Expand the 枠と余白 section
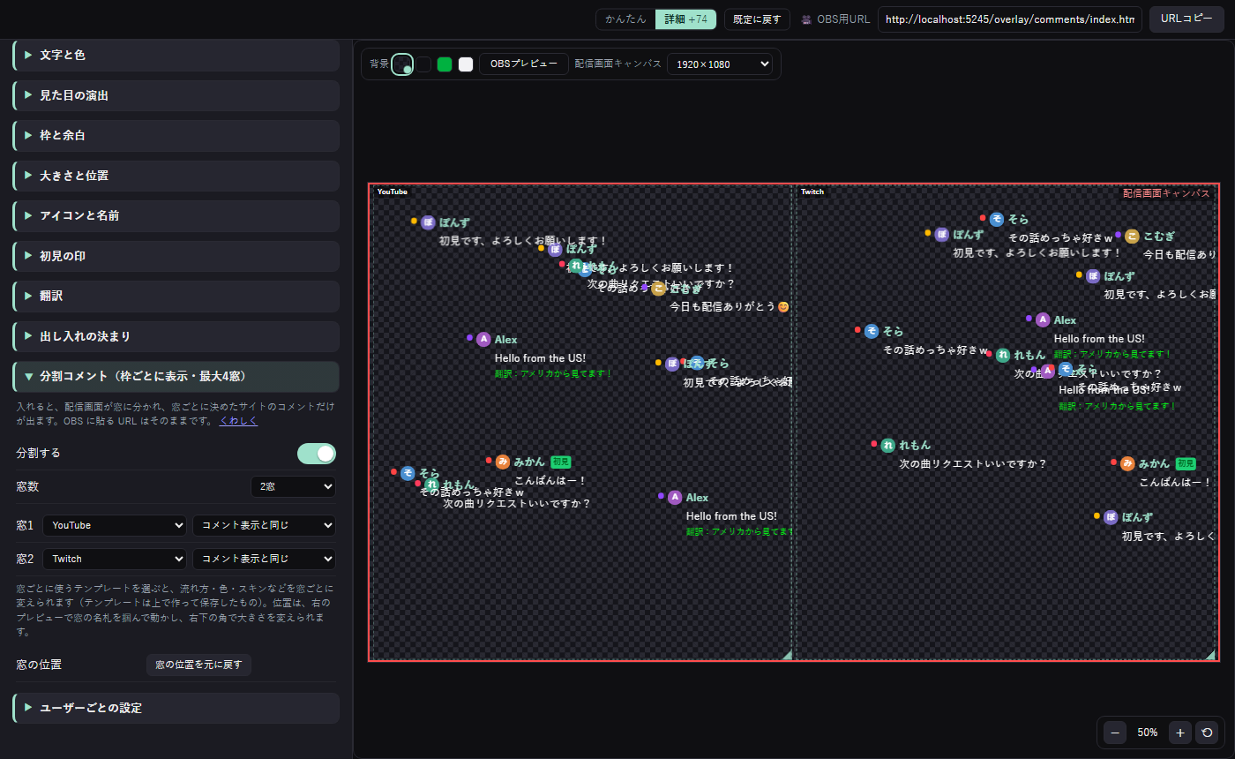The height and width of the screenshot is (759, 1235). pyautogui.click(x=176, y=135)
